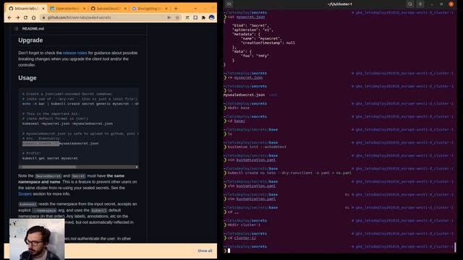Open the browser home page
Screen dimensions: 463x260
click(x=34, y=17)
